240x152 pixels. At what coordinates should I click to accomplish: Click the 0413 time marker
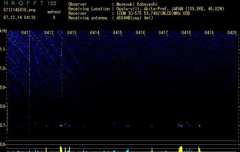(72, 33)
